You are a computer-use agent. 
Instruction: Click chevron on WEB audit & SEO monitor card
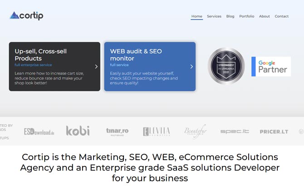click(191, 67)
